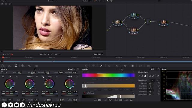Viewport: 192px width, 108px height.
Task: Select the feather add softness tool
Action: pyautogui.click(x=153, y=76)
